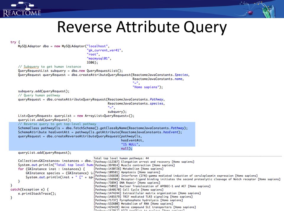Screen dimensions: 284x213
Task: Click the "macmysql01" password string
Action: [98, 59]
